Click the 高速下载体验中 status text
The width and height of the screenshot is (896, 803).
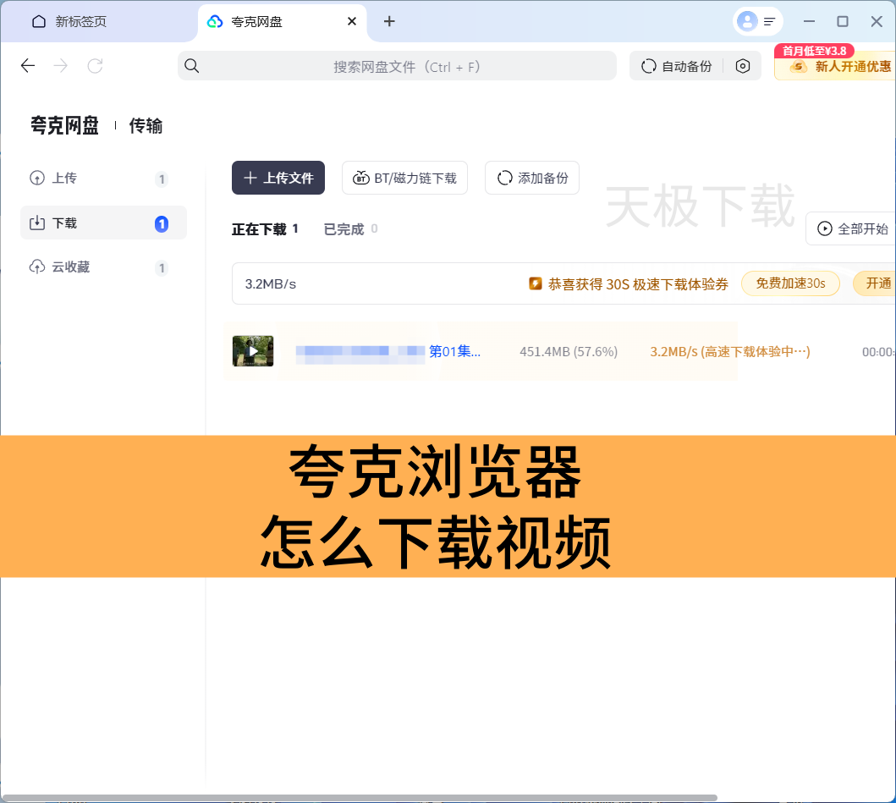click(x=756, y=351)
